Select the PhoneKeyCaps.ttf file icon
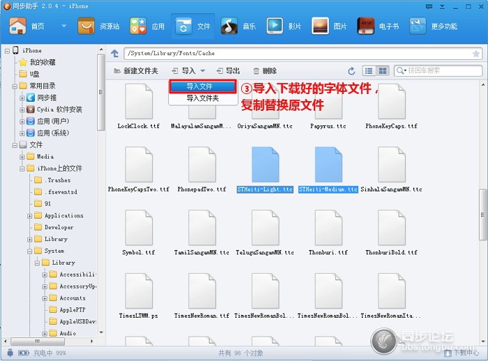 click(392, 102)
